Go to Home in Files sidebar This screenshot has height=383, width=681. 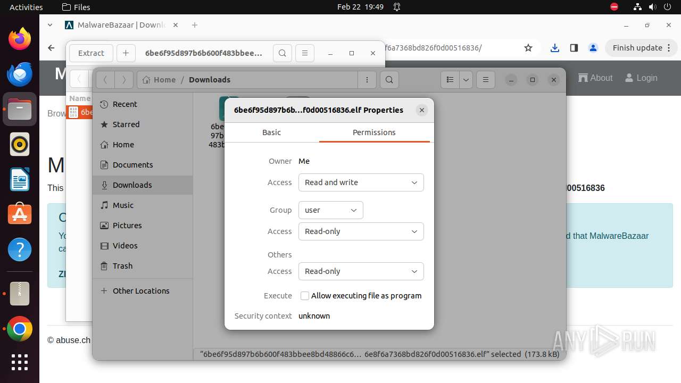[x=143, y=145]
